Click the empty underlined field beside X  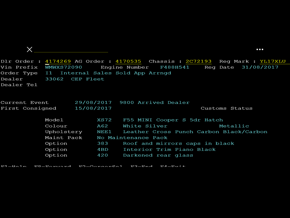pyautogui.click(x=71, y=50)
